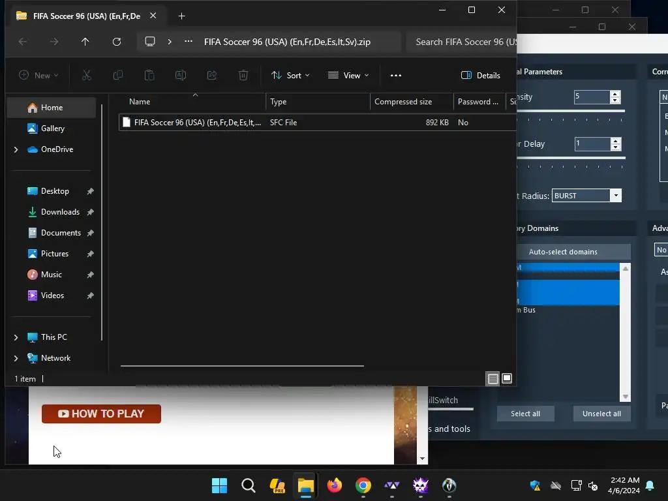Select the FIFA Soccer 96 SFC file
Screen dimensions: 668x501
tap(318, 122)
